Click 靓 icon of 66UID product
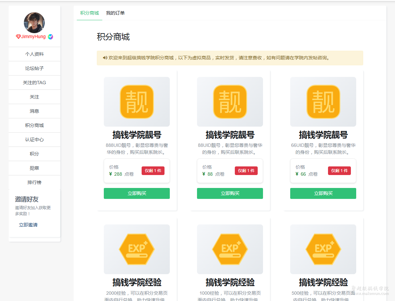The width and height of the screenshot is (395, 301). click(323, 102)
